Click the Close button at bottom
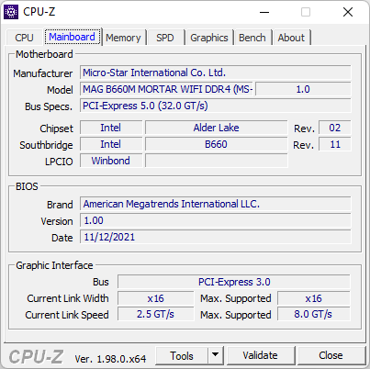The image size is (370, 369). [x=331, y=356]
